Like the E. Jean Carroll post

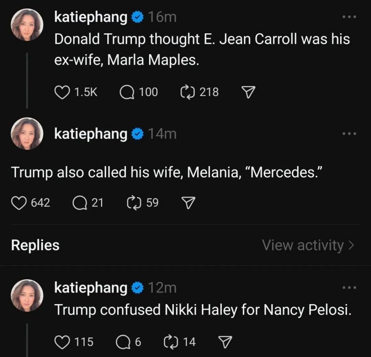[62, 92]
